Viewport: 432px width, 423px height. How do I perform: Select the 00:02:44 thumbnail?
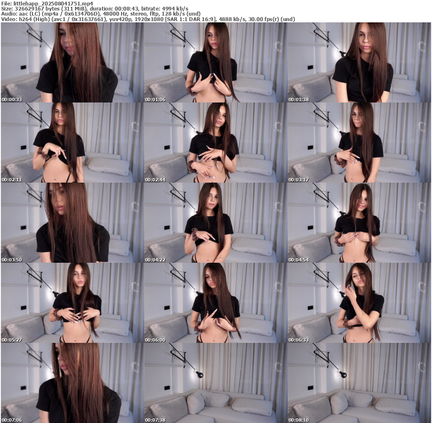click(x=216, y=143)
